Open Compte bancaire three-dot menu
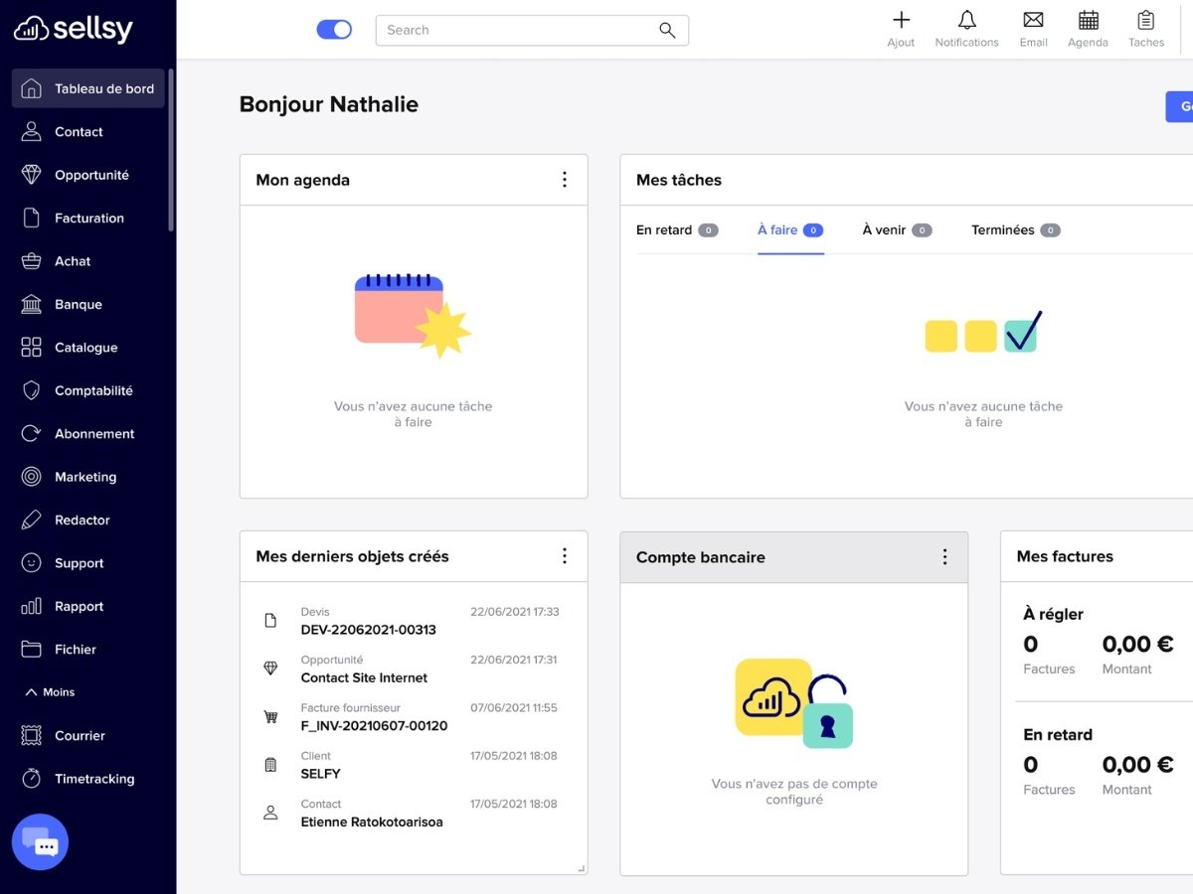 click(x=944, y=557)
